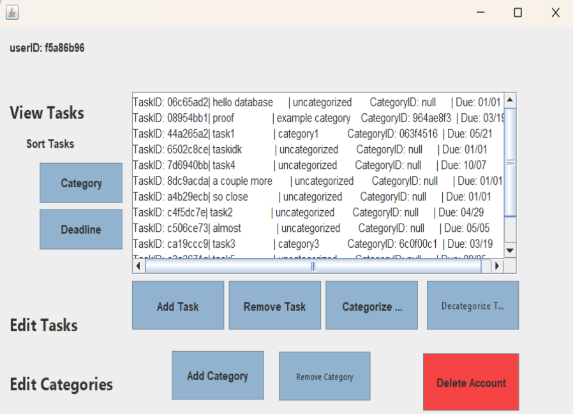The image size is (573, 414).
Task: Click the vertical scrollbar thumb
Action: (510, 162)
